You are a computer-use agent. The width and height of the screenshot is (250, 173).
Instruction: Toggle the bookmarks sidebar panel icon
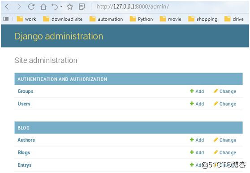(6, 19)
